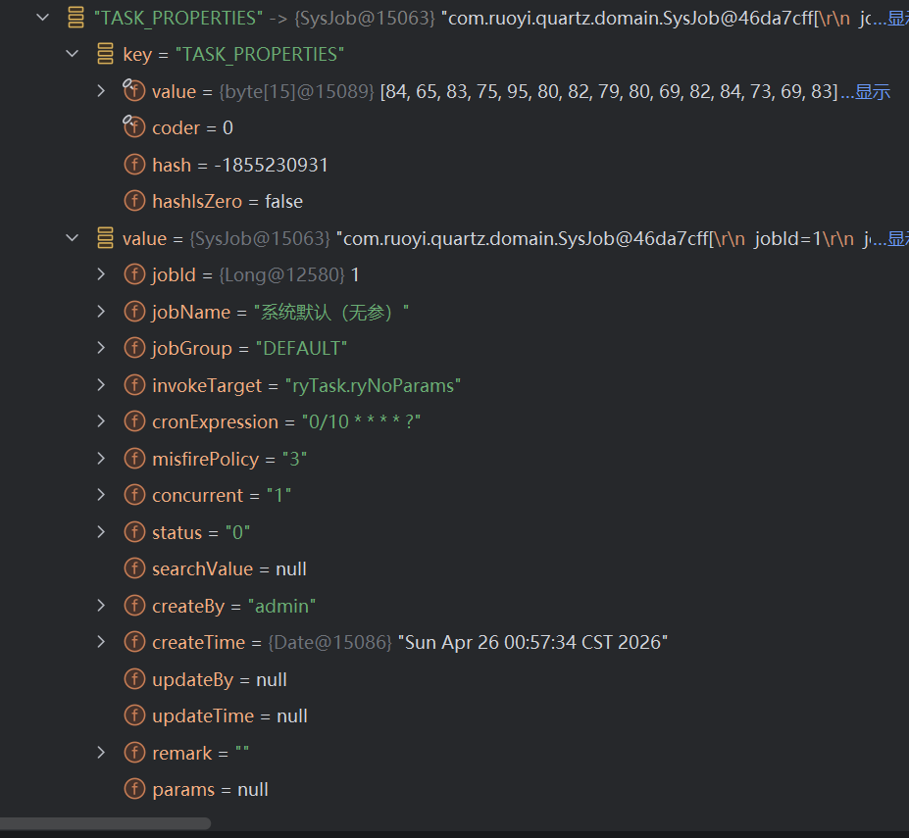Collapse the SysJob value node chevron
909x838 pixels.
(72, 237)
